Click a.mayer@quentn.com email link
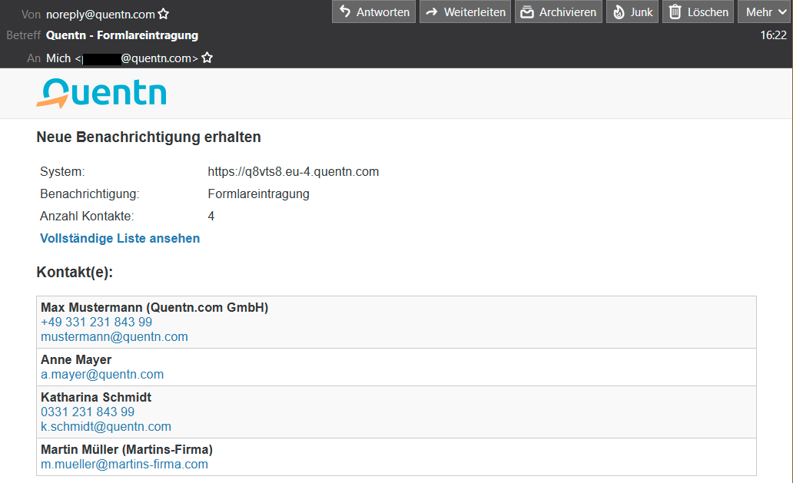Screen dimensions: 793x483 click(x=102, y=374)
